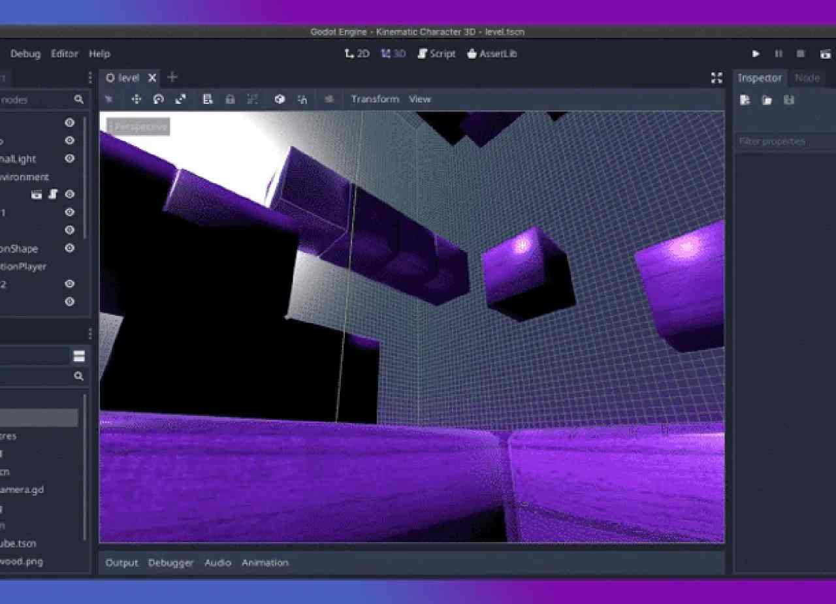Click the scene filter nodes search icon
The height and width of the screenshot is (604, 836).
pyautogui.click(x=79, y=100)
